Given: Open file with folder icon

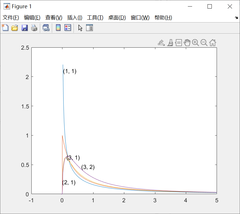Looking at the screenshot, I should [15, 28].
